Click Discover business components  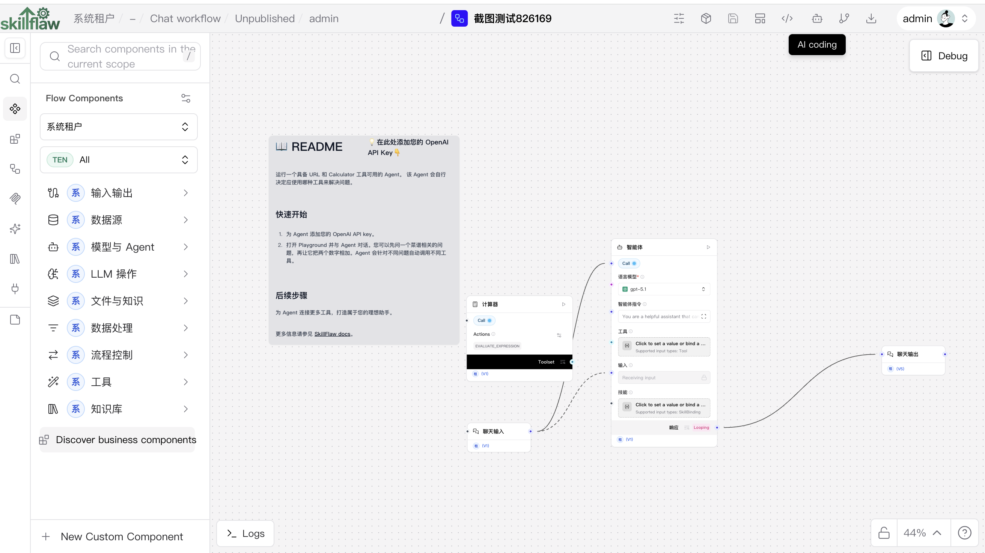pyautogui.click(x=117, y=440)
